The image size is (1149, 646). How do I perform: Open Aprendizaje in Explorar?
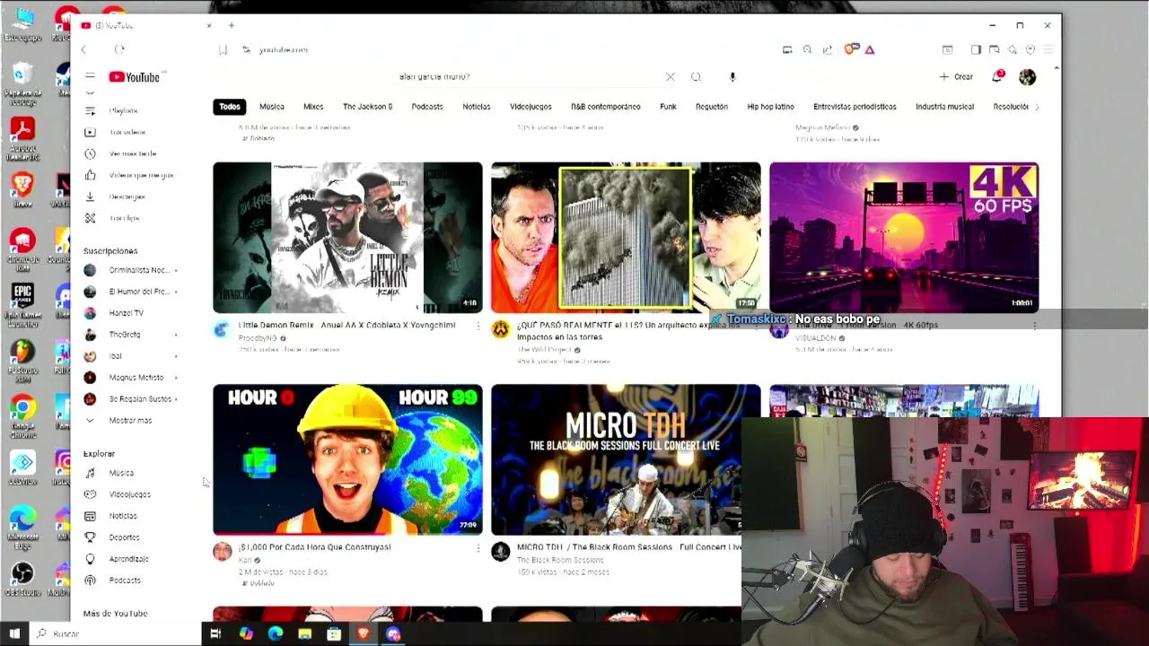click(x=131, y=559)
